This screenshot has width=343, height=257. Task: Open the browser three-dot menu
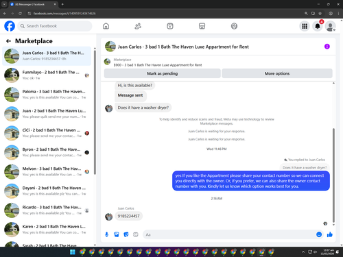tap(338, 14)
